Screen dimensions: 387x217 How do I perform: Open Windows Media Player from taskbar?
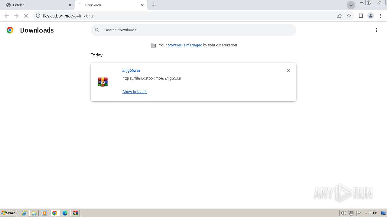pyautogui.click(x=44, y=213)
